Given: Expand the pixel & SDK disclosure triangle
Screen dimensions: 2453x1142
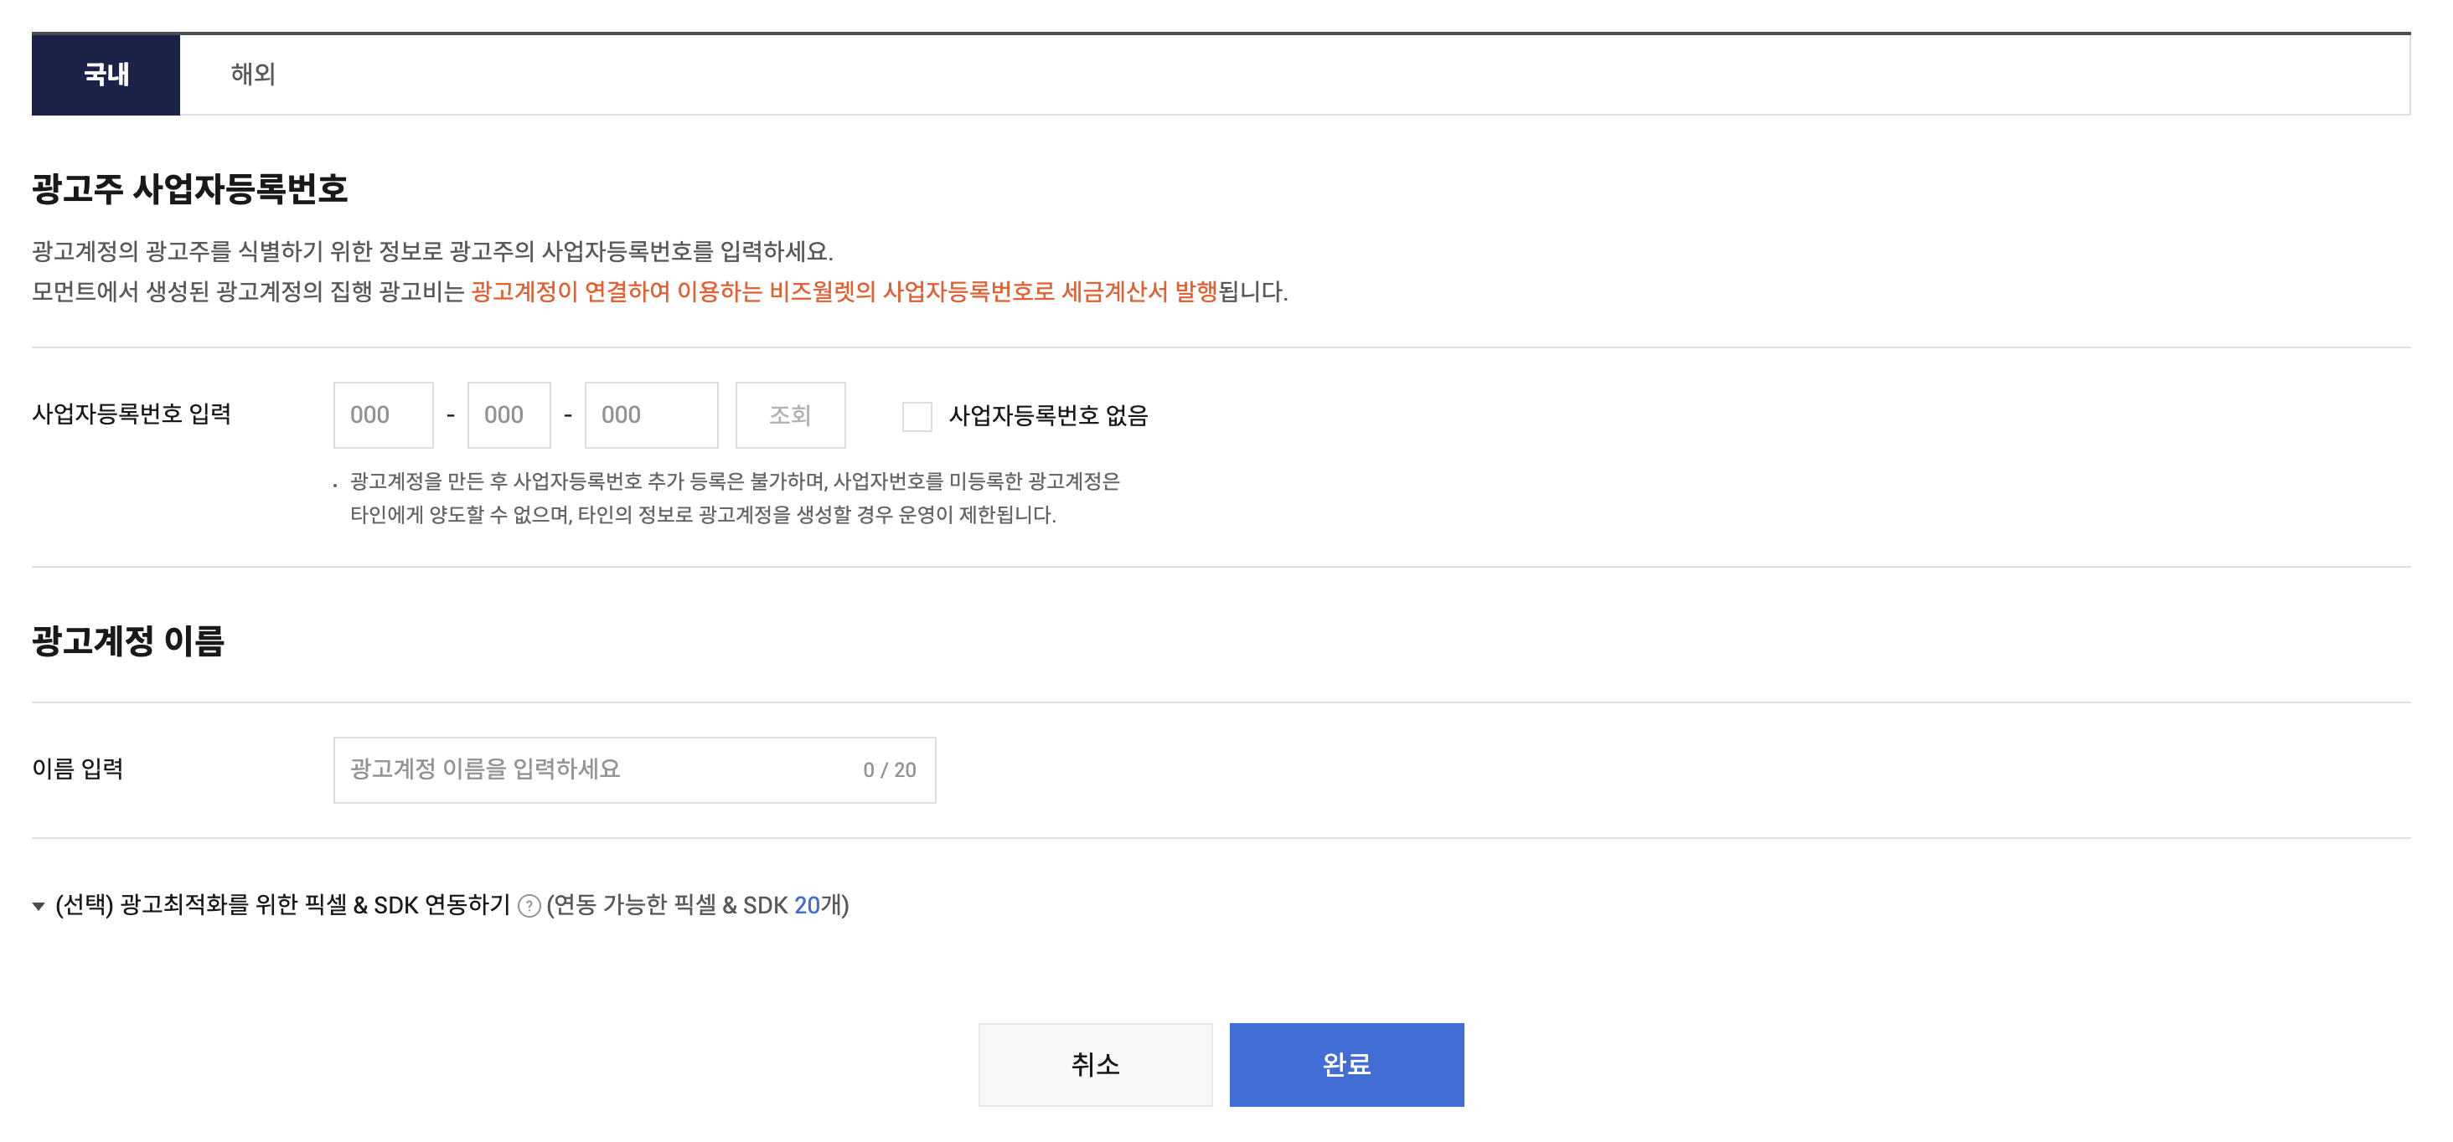Looking at the screenshot, I should coord(39,906).
